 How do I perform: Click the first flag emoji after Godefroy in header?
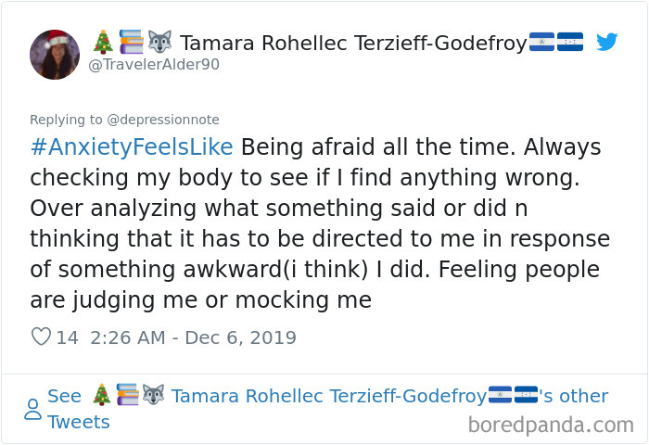(542, 43)
